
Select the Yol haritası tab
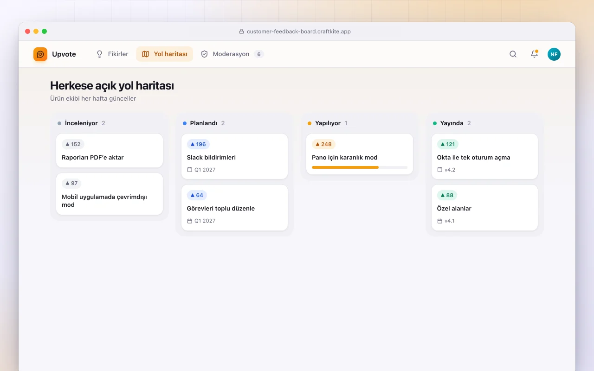coord(164,54)
